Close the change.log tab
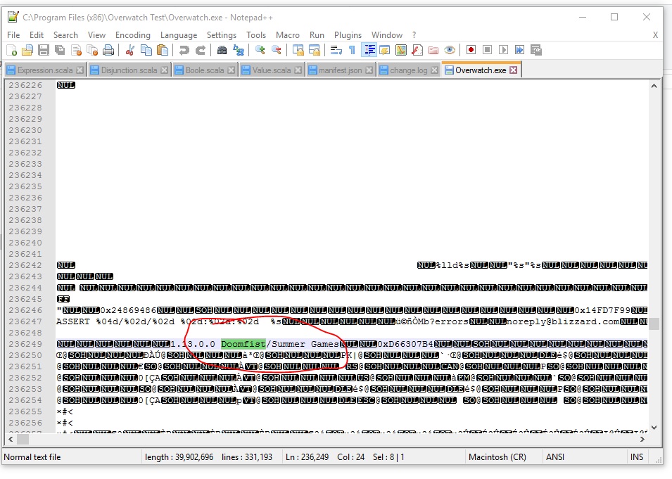This screenshot has height=479, width=672. pos(434,70)
